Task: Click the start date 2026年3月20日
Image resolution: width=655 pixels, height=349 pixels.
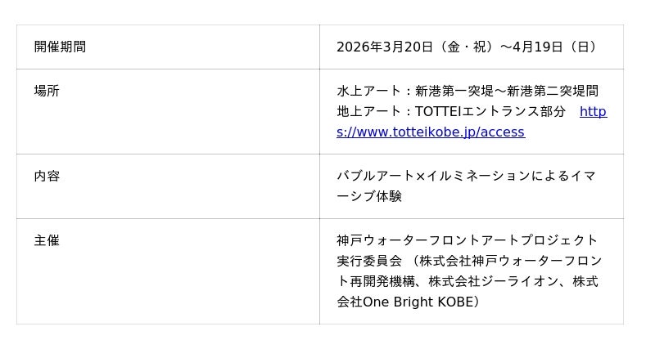Action: (384, 47)
